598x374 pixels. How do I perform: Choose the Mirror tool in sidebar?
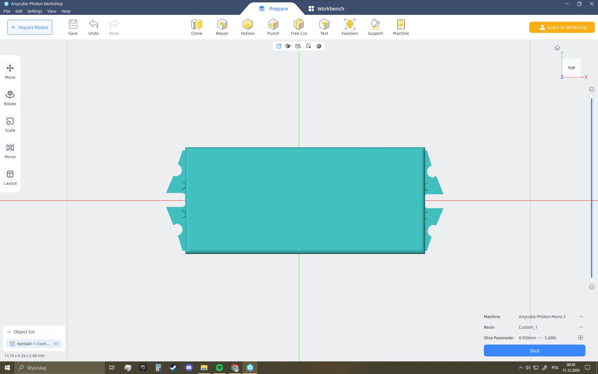(10, 151)
